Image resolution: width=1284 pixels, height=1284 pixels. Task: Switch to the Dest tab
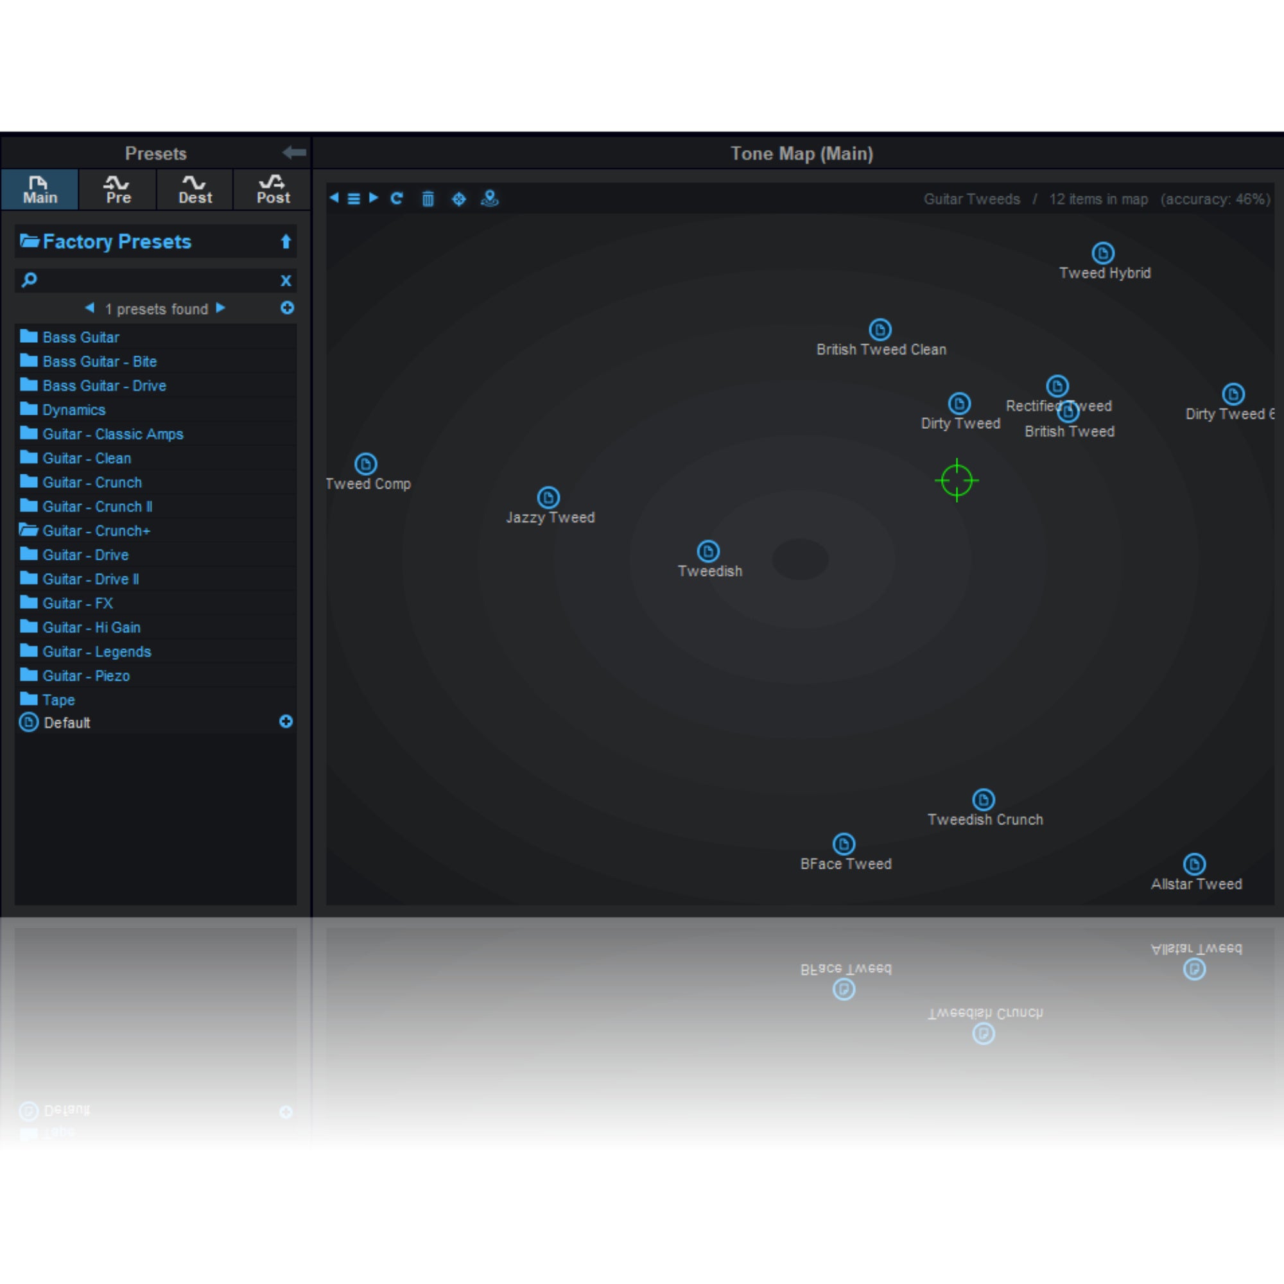click(195, 189)
